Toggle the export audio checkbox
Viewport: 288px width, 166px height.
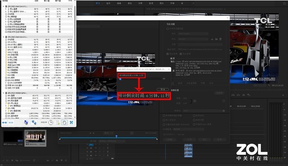click(x=181, y=54)
